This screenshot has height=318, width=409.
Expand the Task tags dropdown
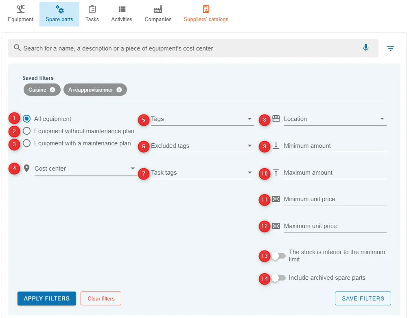point(202,173)
